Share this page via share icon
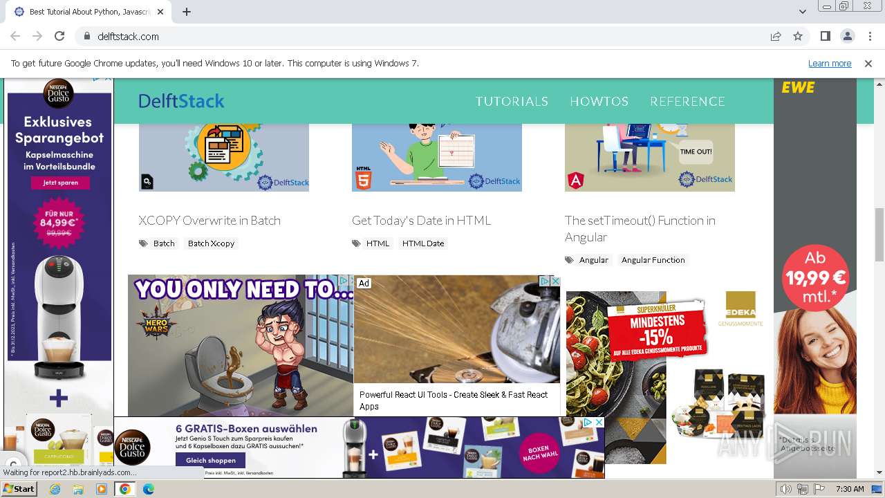Screen dimensions: 885x498 coord(776,36)
